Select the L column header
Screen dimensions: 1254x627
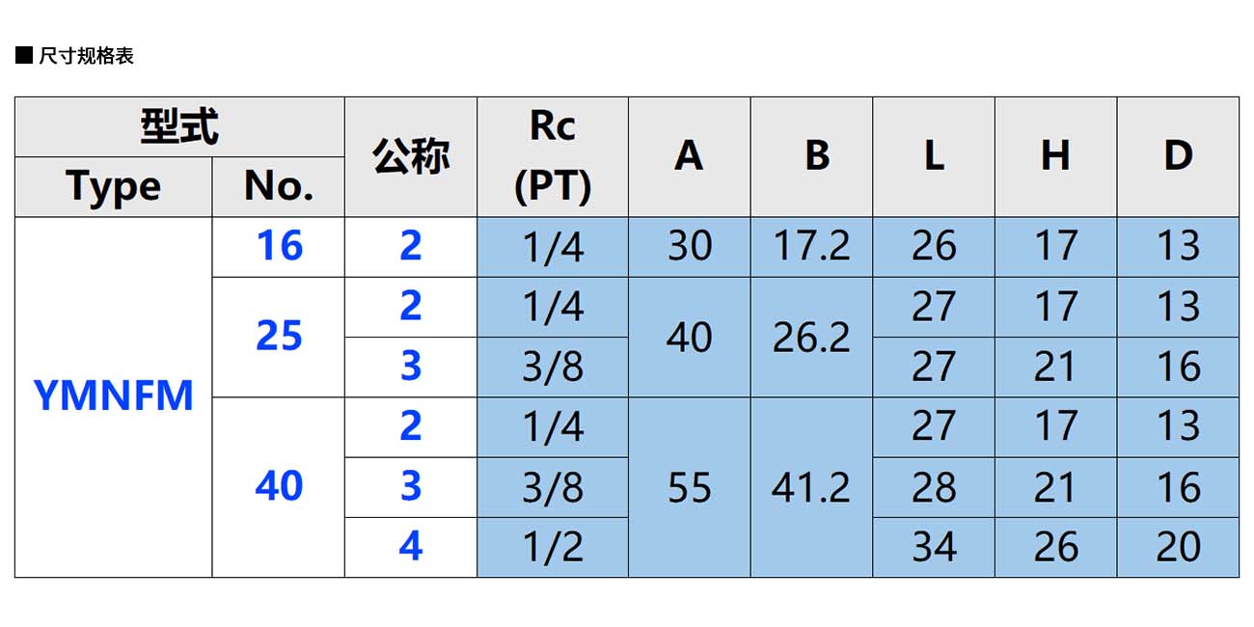[934, 156]
